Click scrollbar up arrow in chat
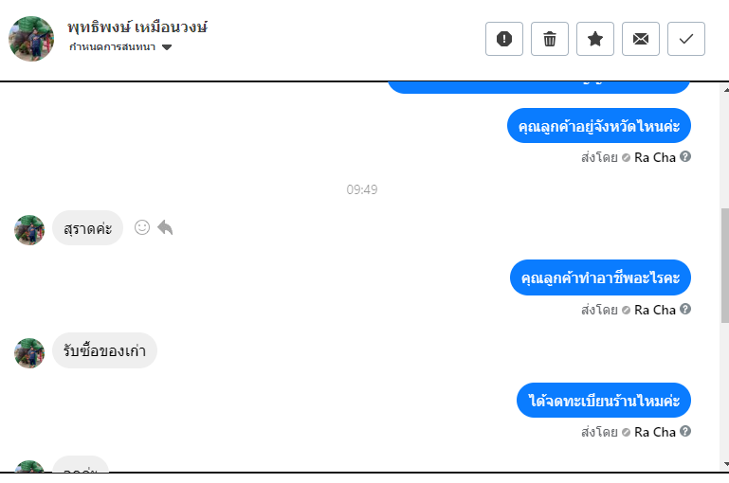 tap(725, 90)
